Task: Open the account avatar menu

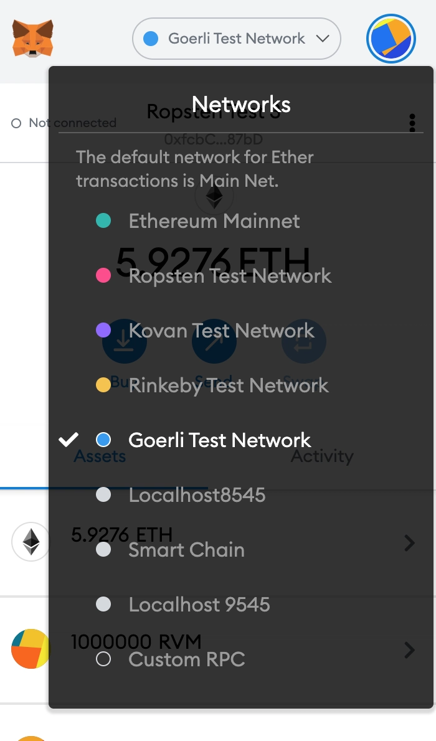Action: click(x=391, y=39)
